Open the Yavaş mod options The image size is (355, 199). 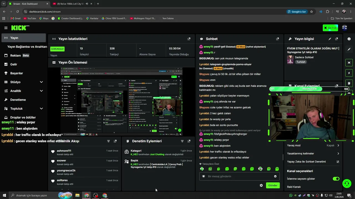tap(313, 145)
